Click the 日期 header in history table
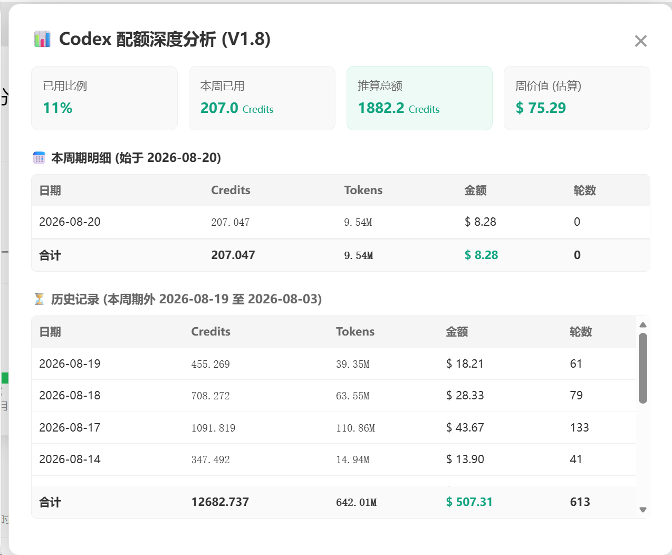This screenshot has width=672, height=555. point(50,332)
